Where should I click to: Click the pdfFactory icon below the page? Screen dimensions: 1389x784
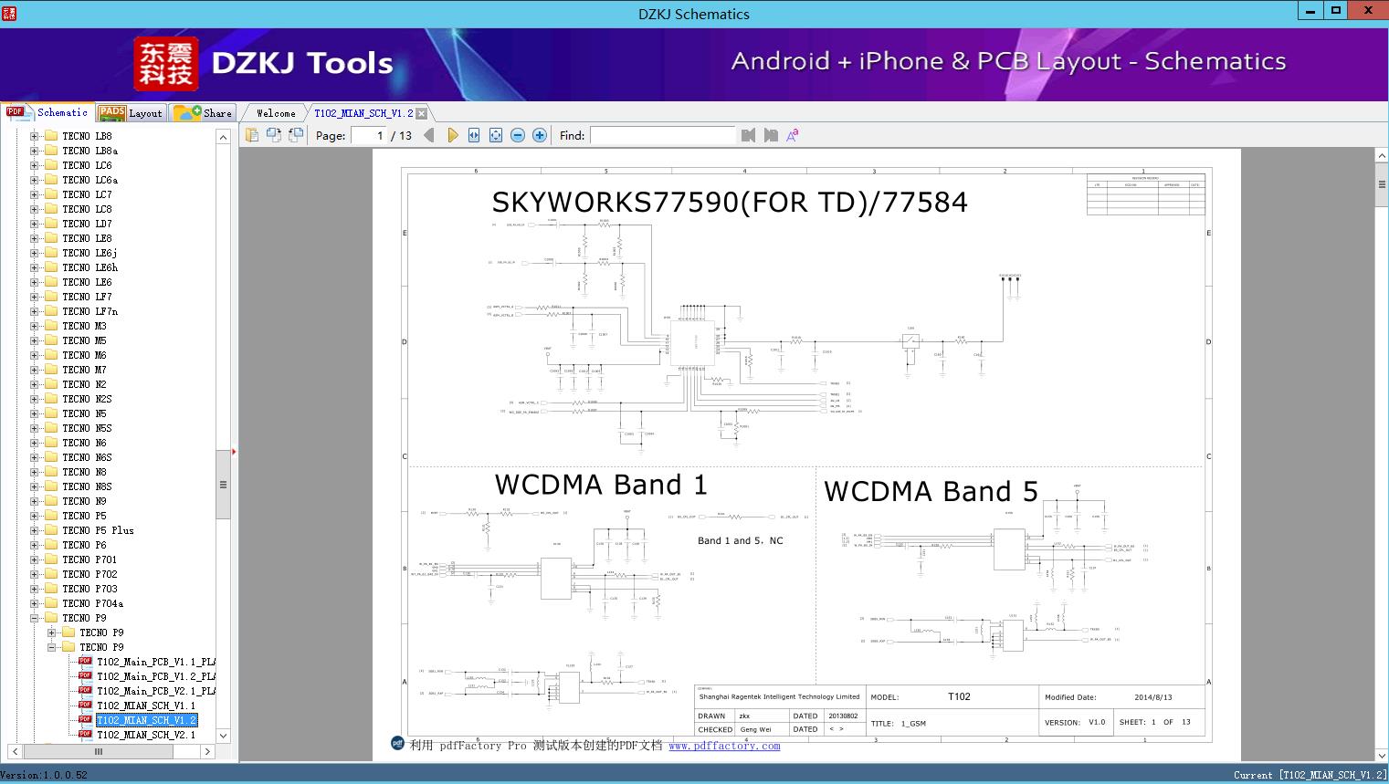[x=397, y=744]
